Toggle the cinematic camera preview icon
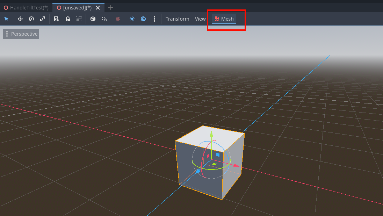This screenshot has height=216, width=383. click(118, 19)
